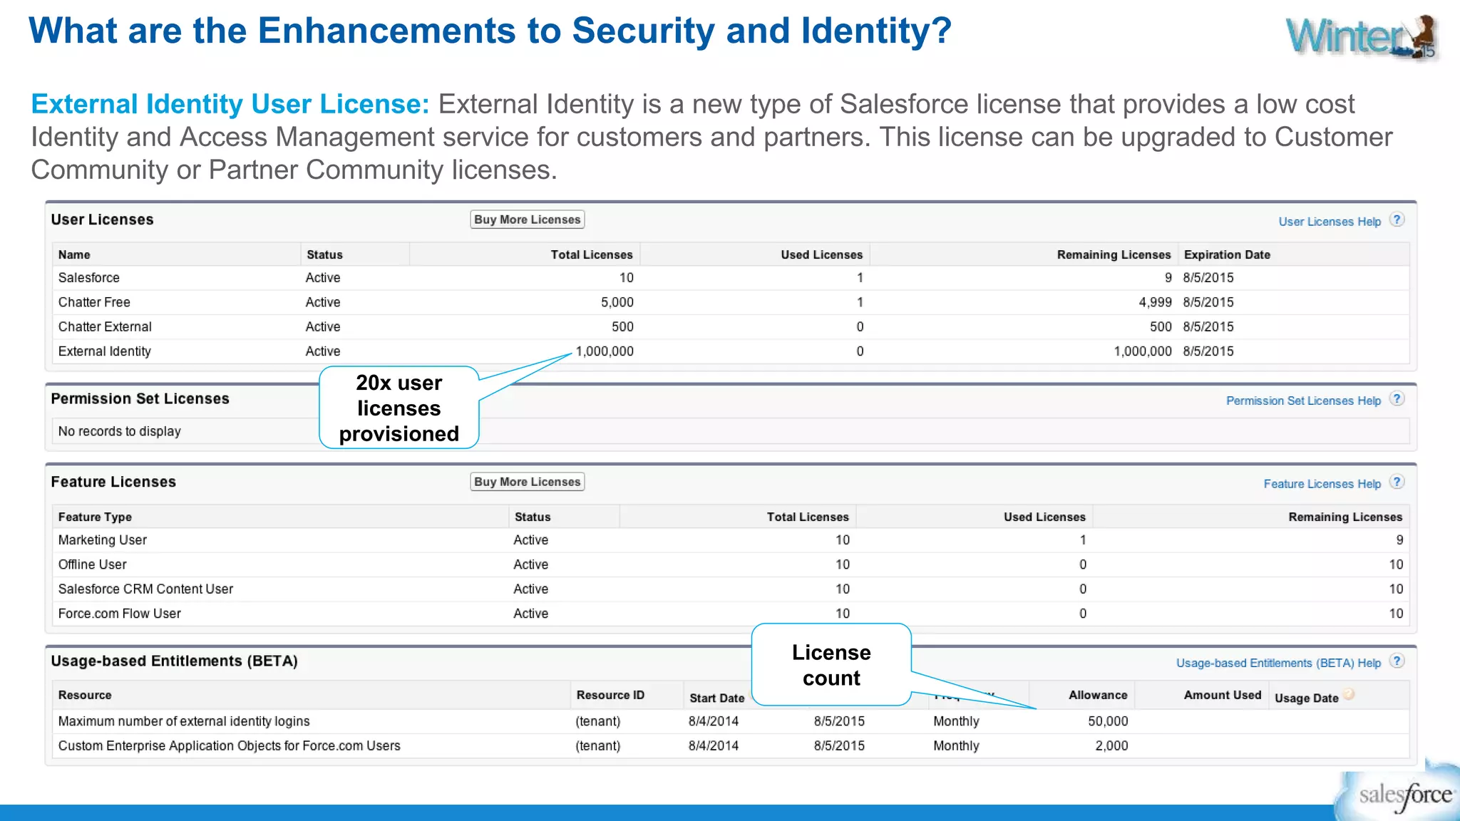
Task: Click the 4,999 remaining licenses value
Action: pyautogui.click(x=1155, y=302)
